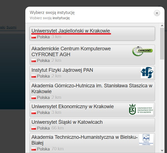Click the green CYFRONET logo
This screenshot has height=153, width=167.
pos(142,51)
